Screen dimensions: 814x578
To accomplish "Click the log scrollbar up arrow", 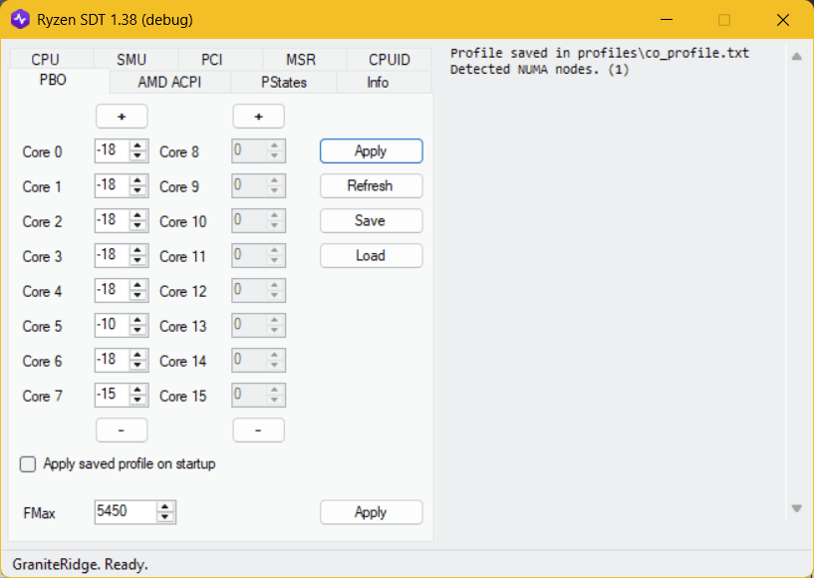I will (x=797, y=57).
